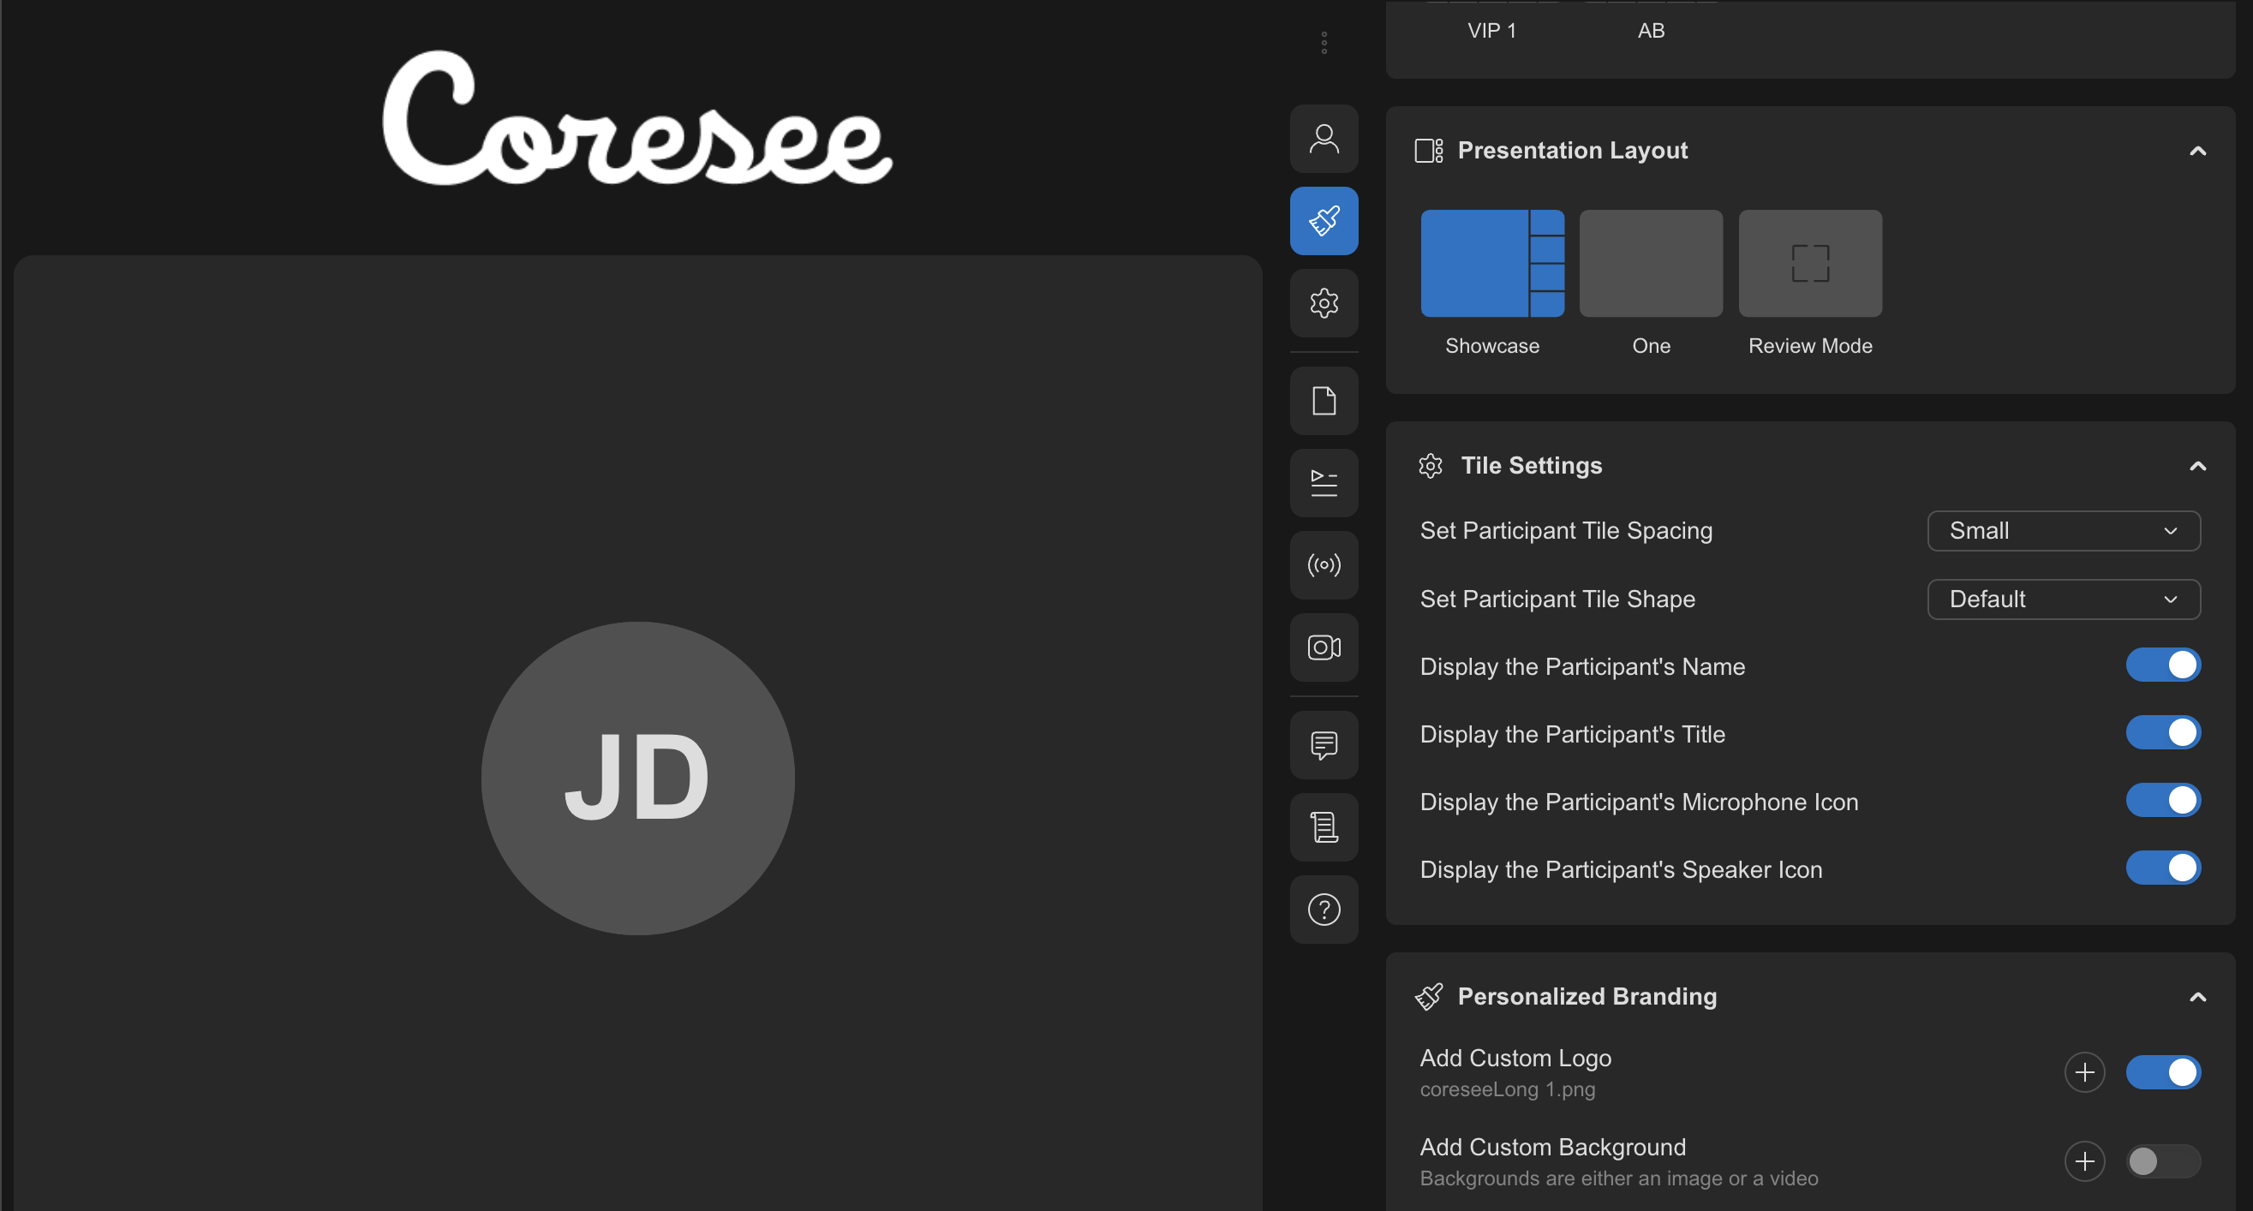Toggle Display the Participant's Name
Viewport: 2253px width, 1211px height.
click(x=2163, y=665)
